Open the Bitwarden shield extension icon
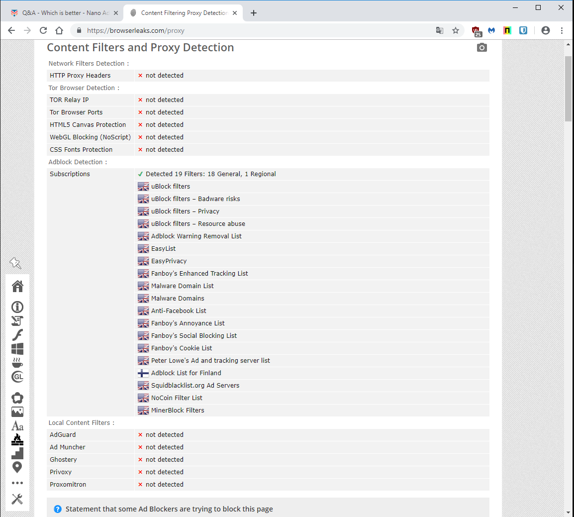Viewport: 574px width, 517px height. (x=523, y=30)
